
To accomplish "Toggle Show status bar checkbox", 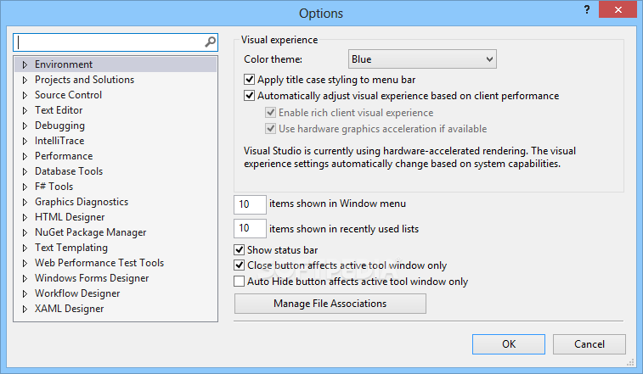I will 239,249.
